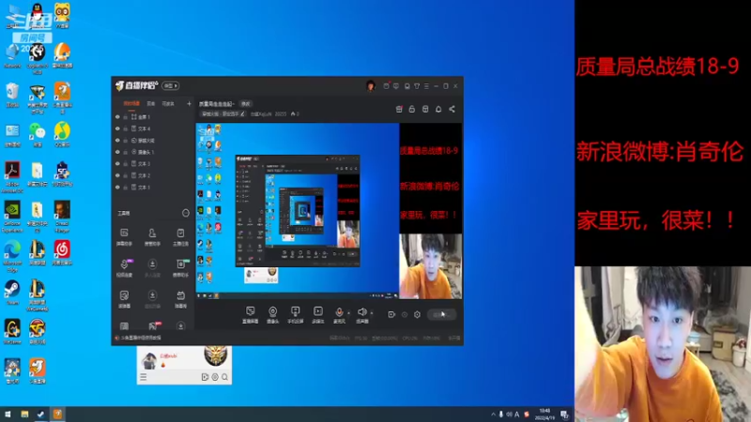751x422 pixels.
Task: Open the WeChat desktop icon
Action: point(37,134)
